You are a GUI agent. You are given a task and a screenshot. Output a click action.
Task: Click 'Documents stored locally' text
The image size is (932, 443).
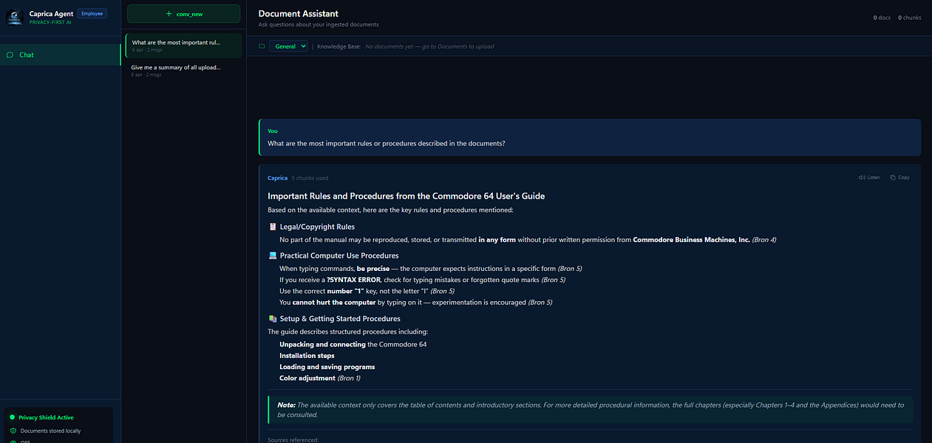pyautogui.click(x=51, y=430)
